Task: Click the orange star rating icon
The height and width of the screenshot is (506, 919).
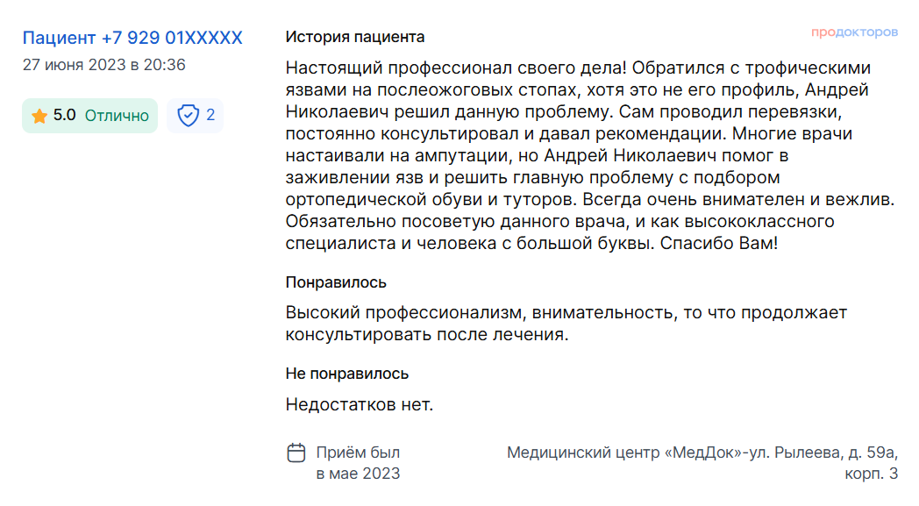Action: 39,116
